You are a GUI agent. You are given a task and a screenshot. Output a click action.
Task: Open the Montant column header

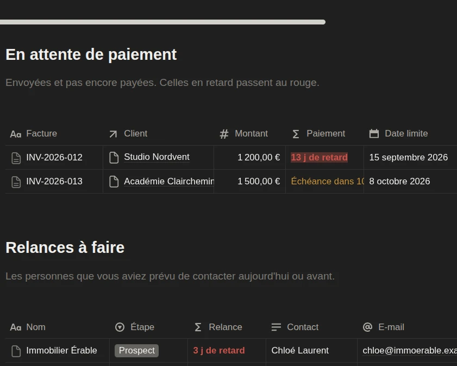point(249,134)
